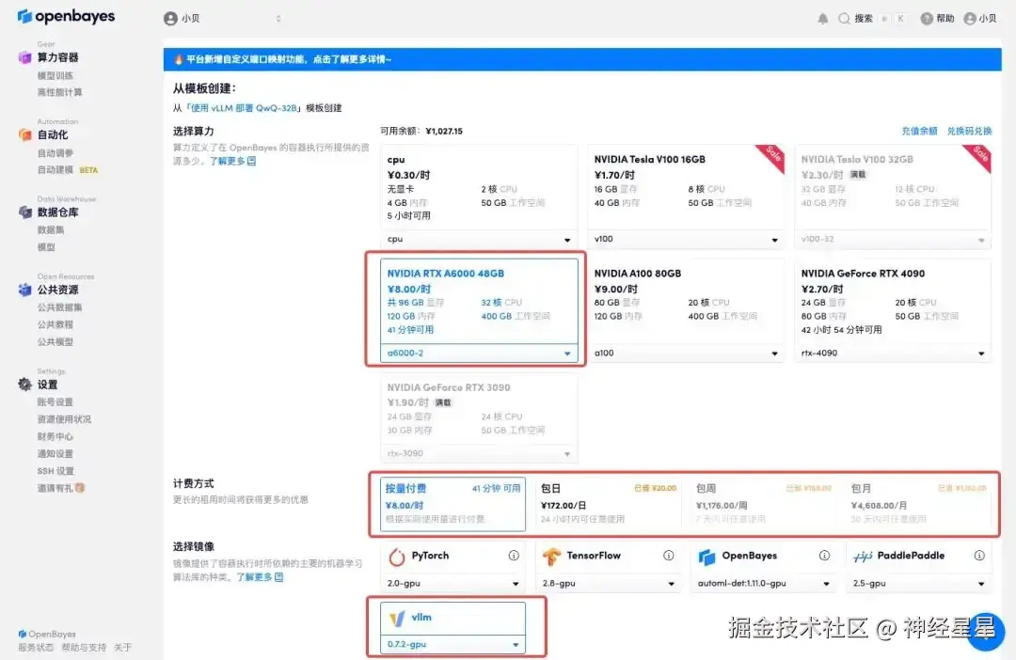Viewport: 1016px width, 660px height.
Task: Open 公共教程 in the sidebar
Action: click(56, 324)
